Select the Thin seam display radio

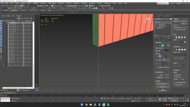click(x=181, y=79)
